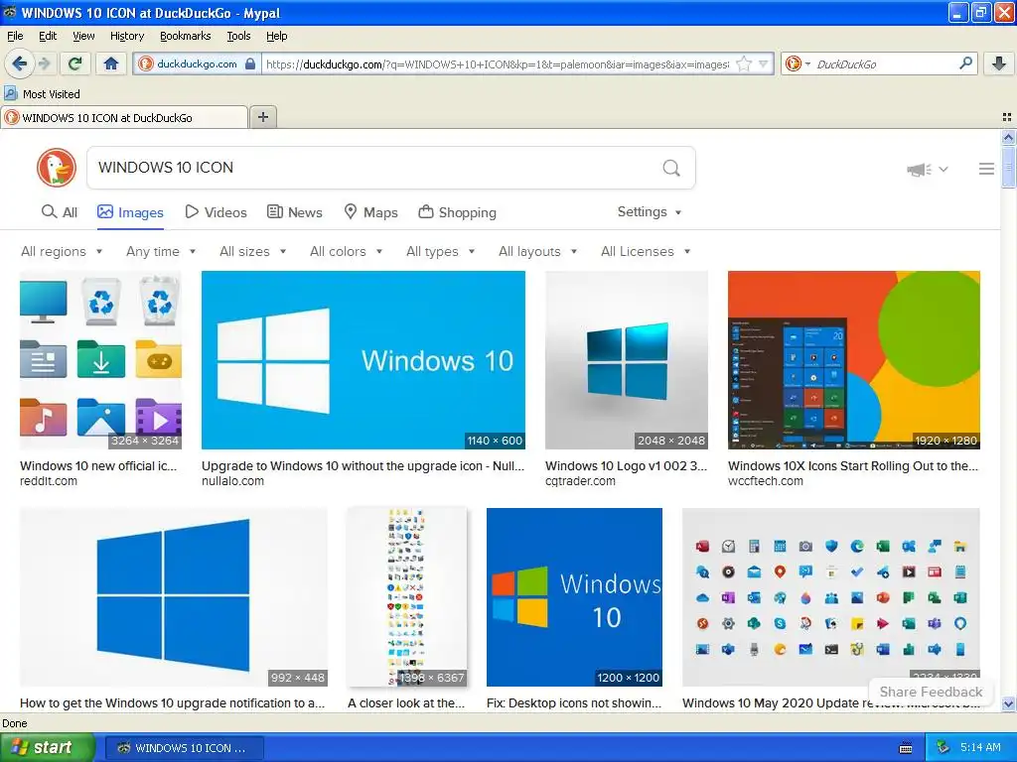This screenshot has height=762, width=1017.
Task: Open the 1140 × 600 Windows 10 banner image
Action: 363,359
